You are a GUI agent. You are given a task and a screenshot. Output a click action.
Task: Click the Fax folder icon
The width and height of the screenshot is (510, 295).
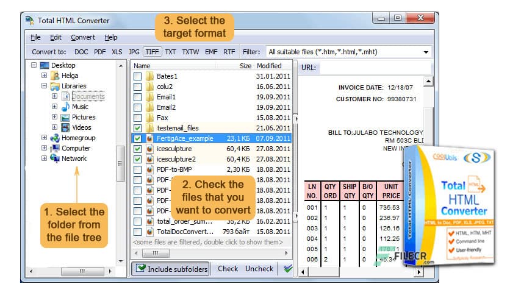point(149,118)
